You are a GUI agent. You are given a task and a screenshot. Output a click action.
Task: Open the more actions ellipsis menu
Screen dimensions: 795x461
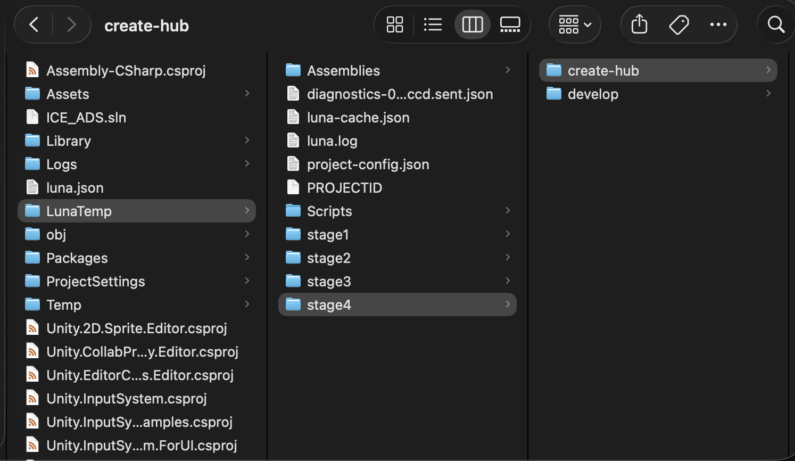[718, 24]
